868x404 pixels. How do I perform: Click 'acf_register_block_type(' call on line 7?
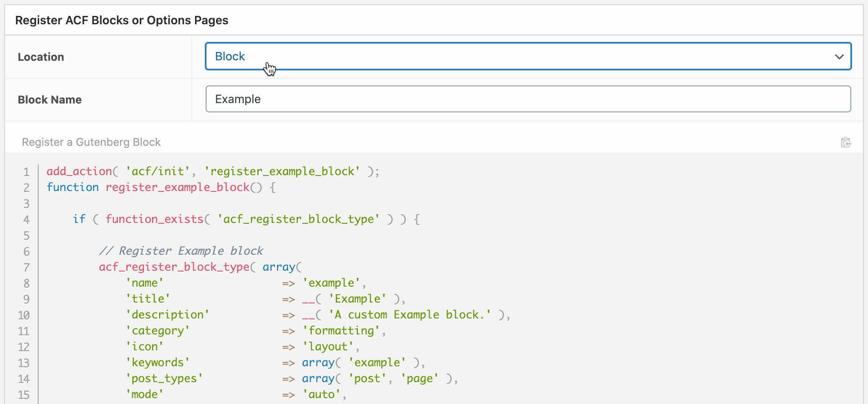pos(177,267)
